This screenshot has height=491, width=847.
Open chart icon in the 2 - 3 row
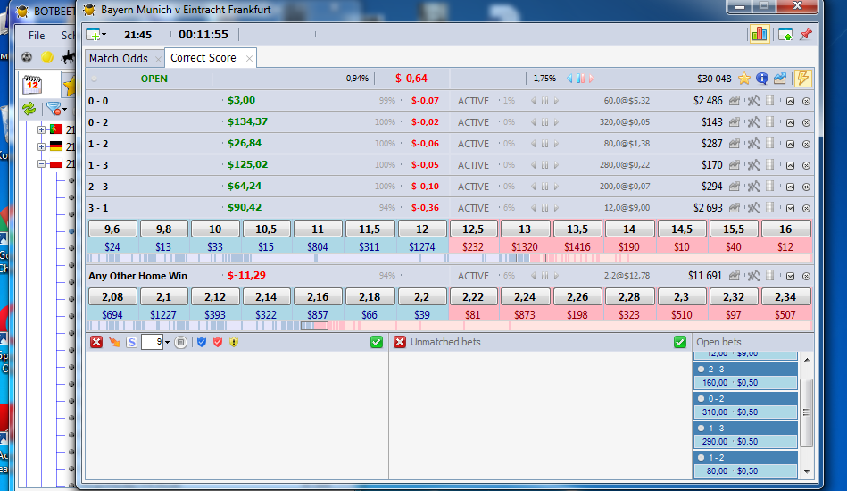pyautogui.click(x=735, y=187)
